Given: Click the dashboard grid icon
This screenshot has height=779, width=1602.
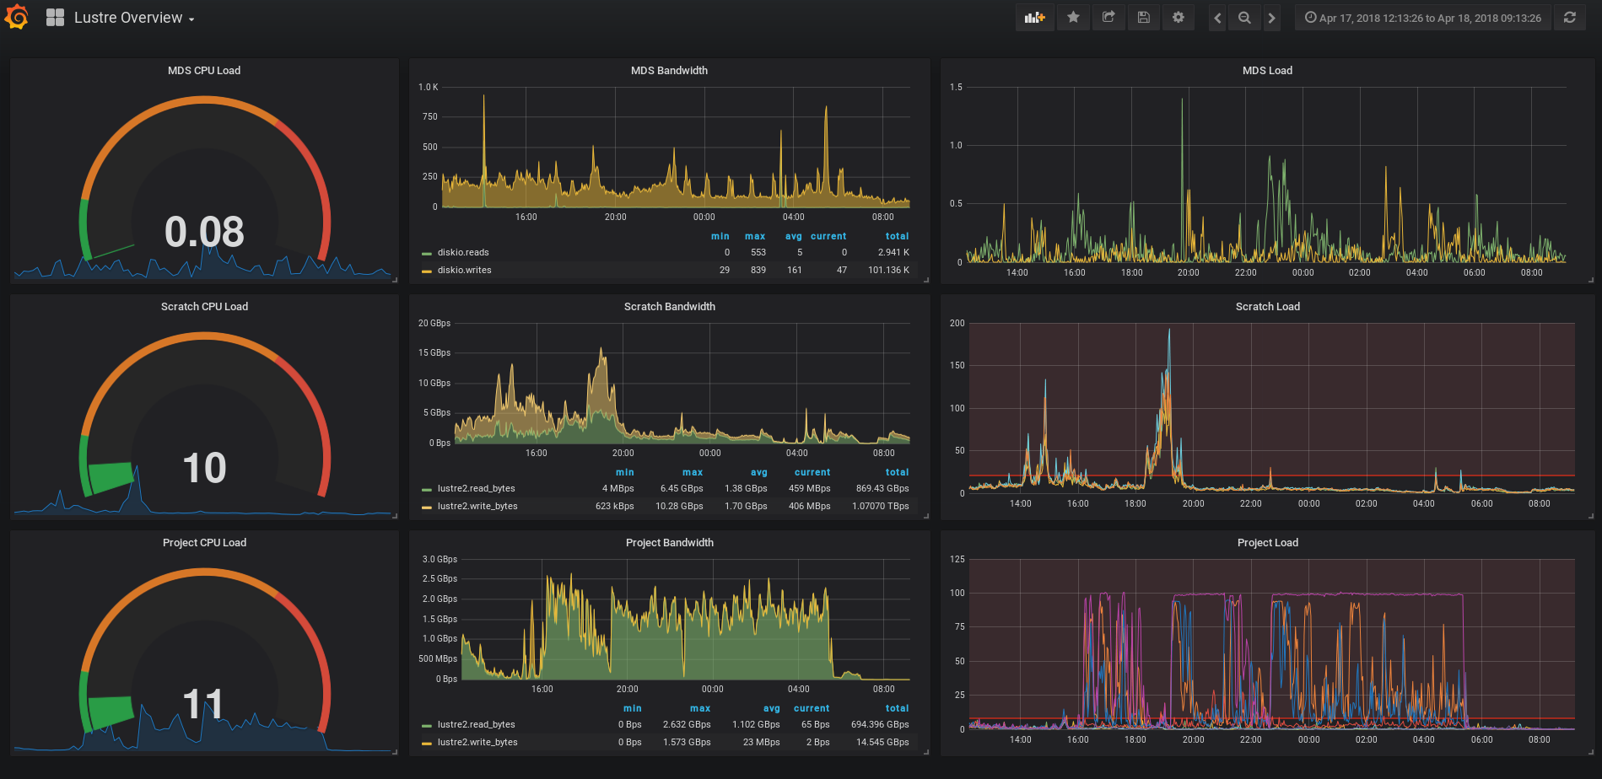Looking at the screenshot, I should point(55,18).
